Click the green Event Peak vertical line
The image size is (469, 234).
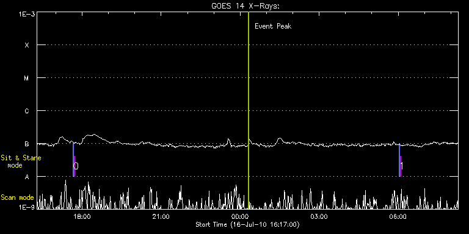(249, 110)
